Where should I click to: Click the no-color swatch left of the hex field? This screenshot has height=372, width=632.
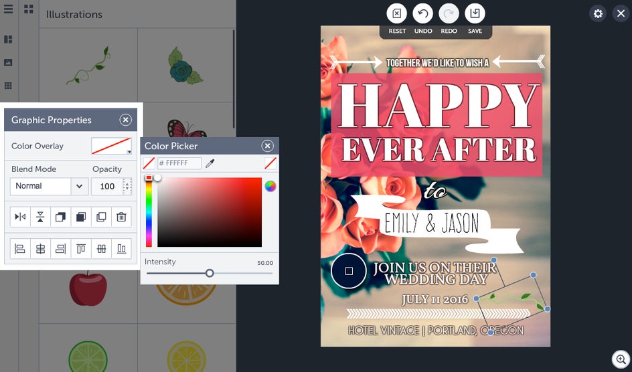point(149,163)
